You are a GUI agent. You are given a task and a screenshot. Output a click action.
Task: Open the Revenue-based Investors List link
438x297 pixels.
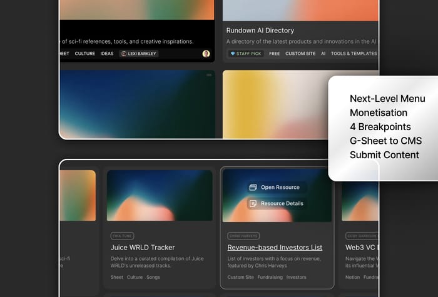tap(275, 248)
